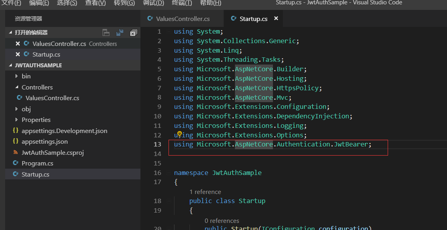Click 'DependencyInjection' on line 10
Screen dimensions: 447x230
(x=313, y=116)
